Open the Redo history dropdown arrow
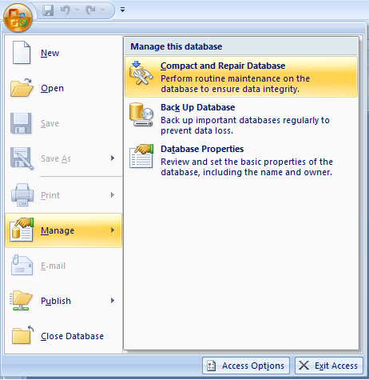The height and width of the screenshot is (380, 369). point(102,10)
